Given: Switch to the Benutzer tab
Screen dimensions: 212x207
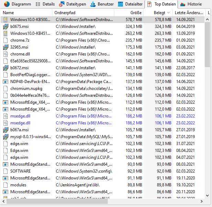Looking at the screenshot, I should pyautogui.click(x=102, y=4).
